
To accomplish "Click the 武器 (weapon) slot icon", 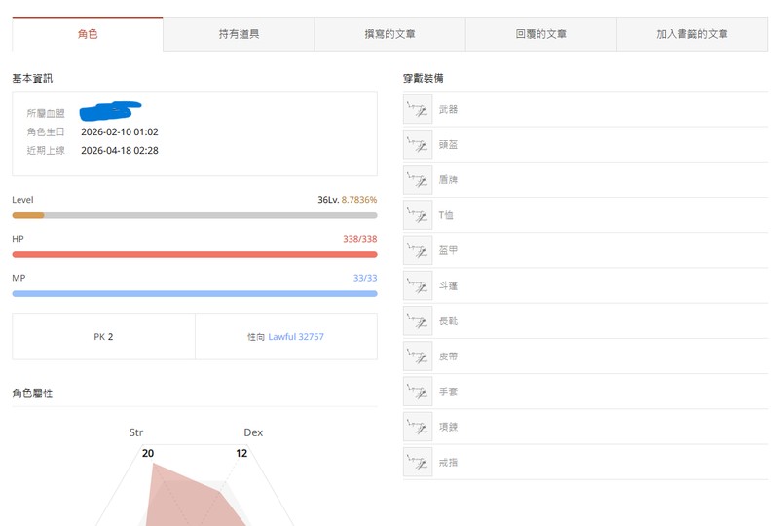I will [418, 110].
